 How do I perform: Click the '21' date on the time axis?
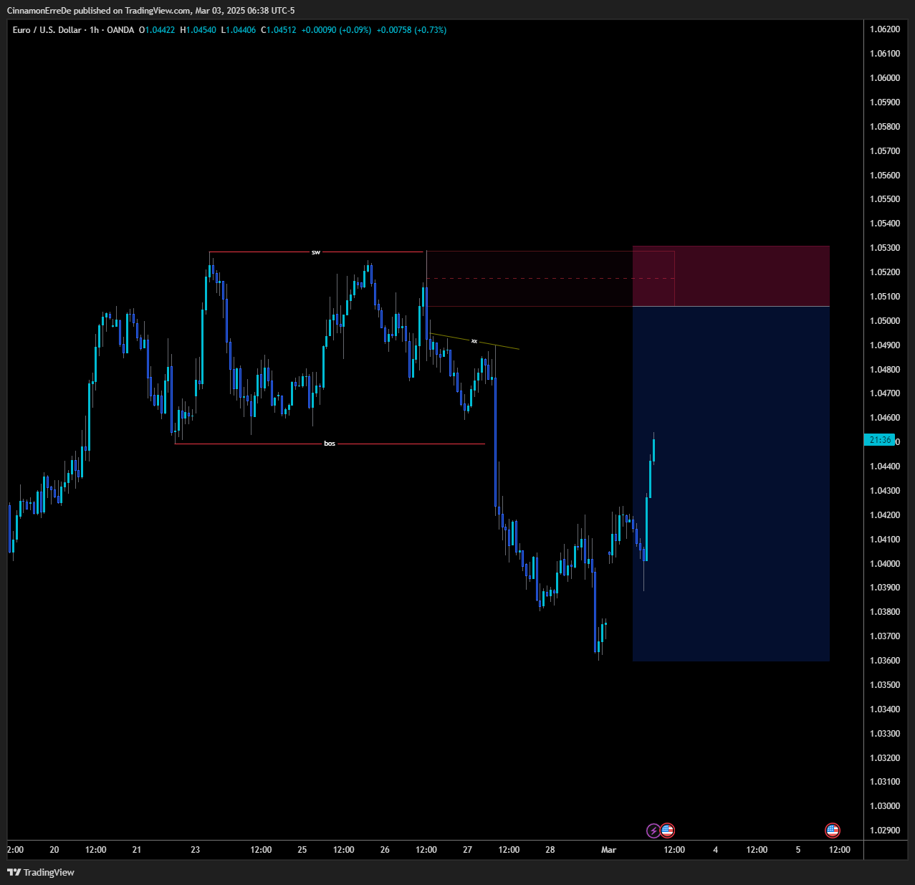tap(137, 850)
